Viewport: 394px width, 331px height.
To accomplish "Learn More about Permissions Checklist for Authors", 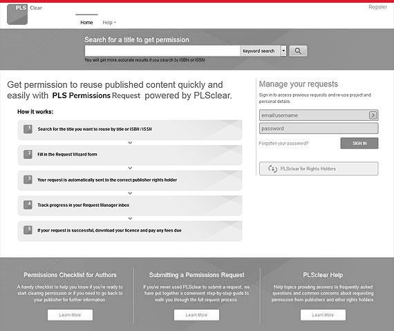I will point(70,315).
